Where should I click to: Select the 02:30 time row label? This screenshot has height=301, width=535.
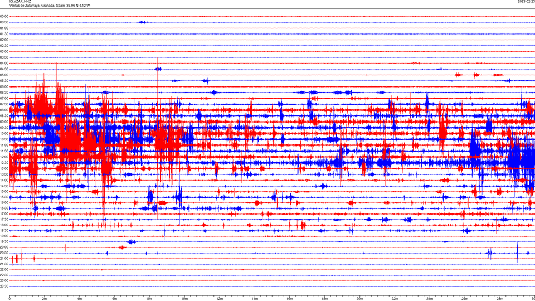[x=4, y=46]
